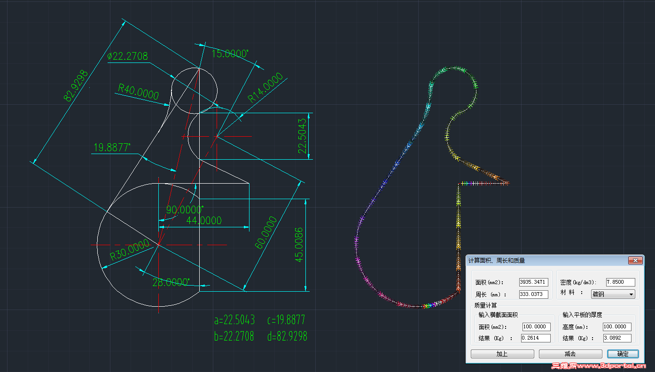Click the 密度(kg/dm3) label

tap(578, 282)
